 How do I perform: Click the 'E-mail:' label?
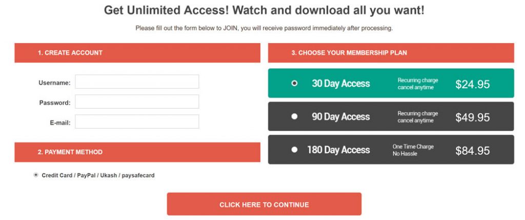(x=60, y=123)
